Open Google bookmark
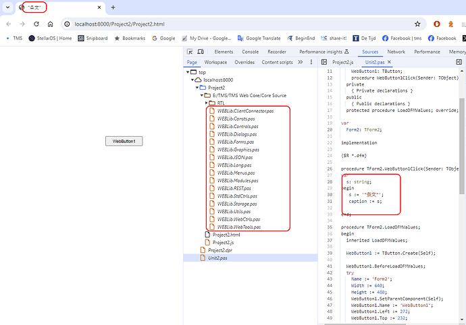Screen dimensions: 466x325 click(163, 38)
